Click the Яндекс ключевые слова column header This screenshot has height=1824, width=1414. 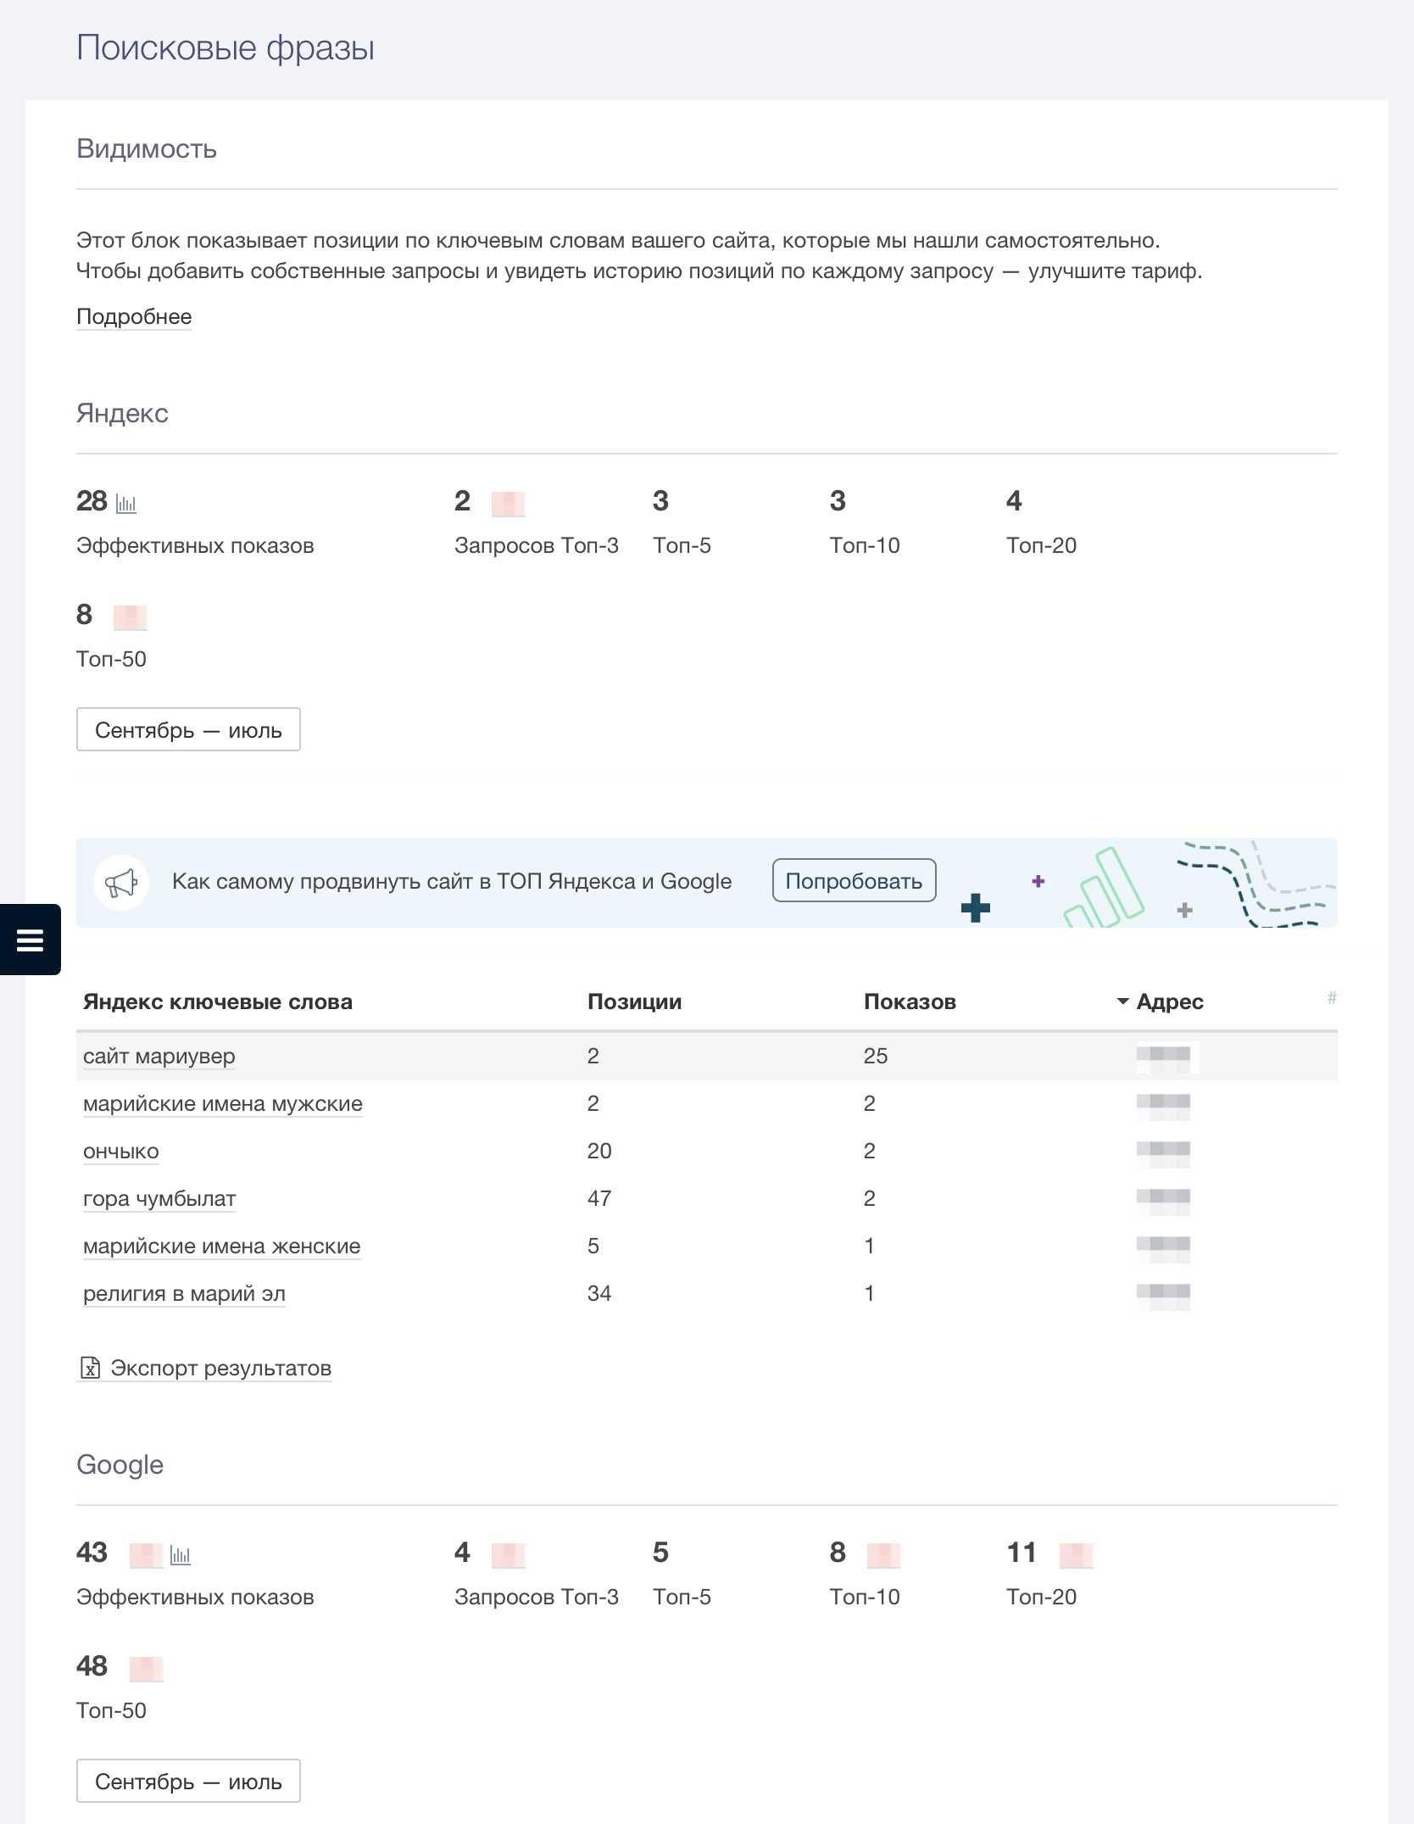coord(218,1001)
